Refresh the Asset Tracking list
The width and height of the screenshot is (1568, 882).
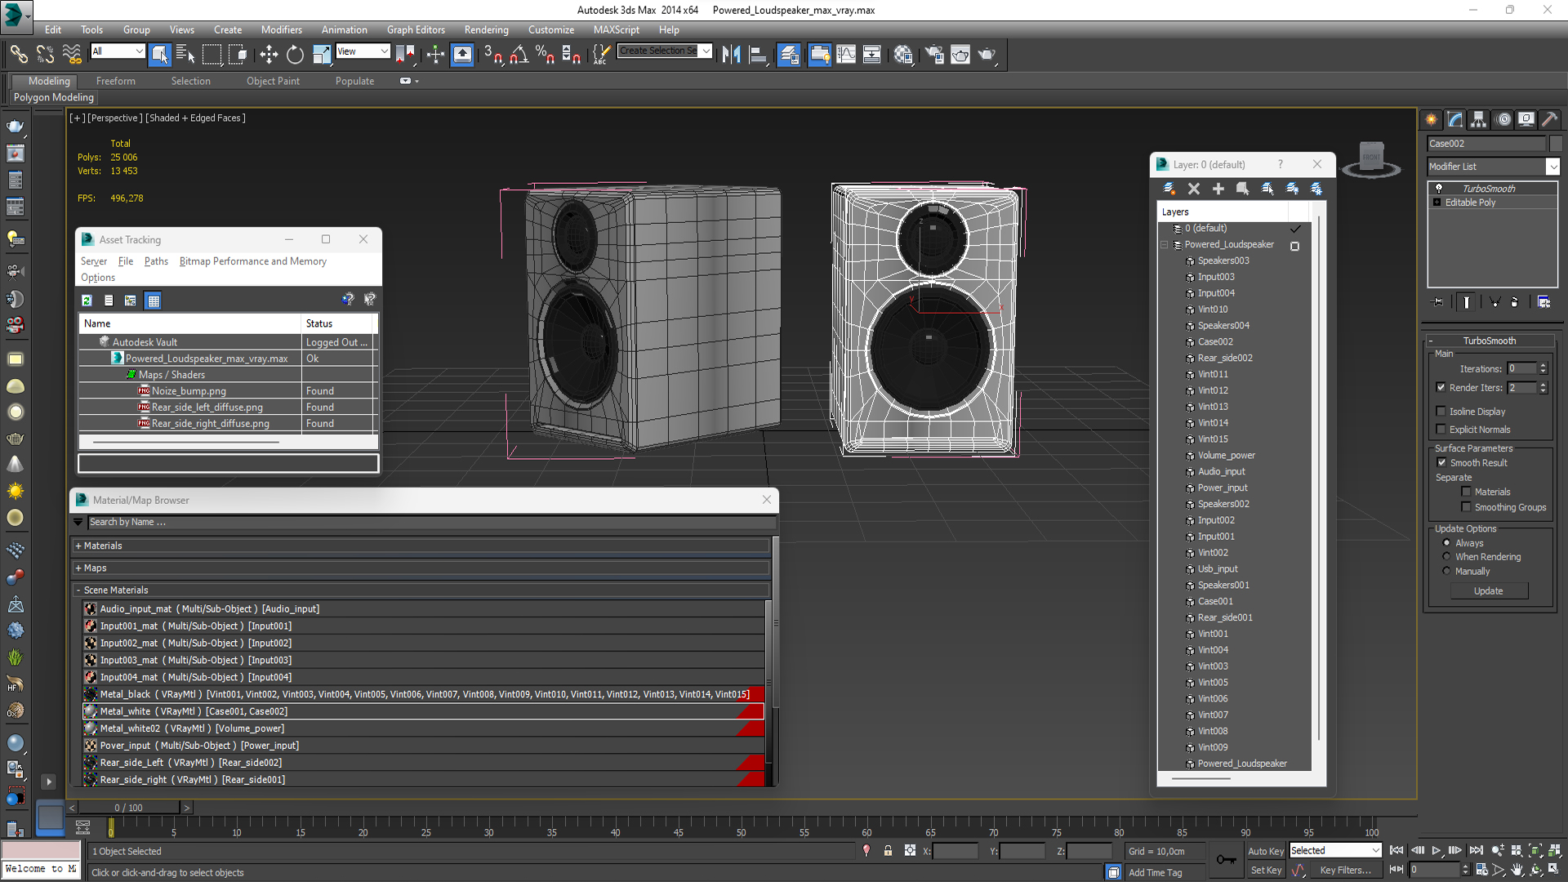(87, 301)
